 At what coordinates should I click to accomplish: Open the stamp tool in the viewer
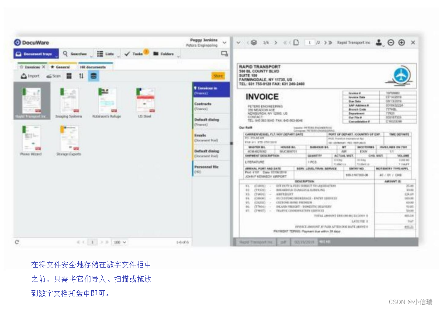tap(378, 42)
